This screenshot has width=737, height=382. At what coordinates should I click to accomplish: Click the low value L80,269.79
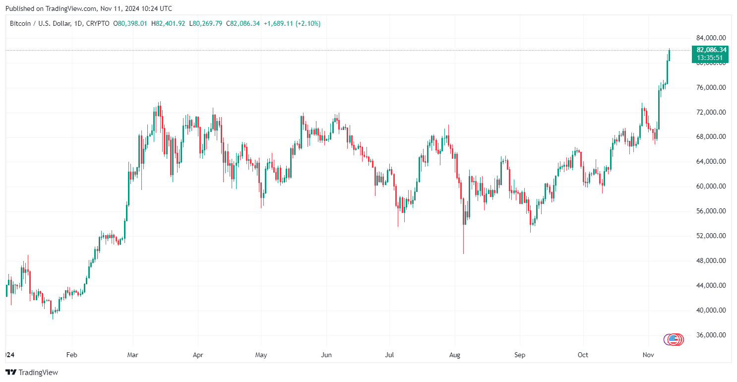[x=205, y=23]
